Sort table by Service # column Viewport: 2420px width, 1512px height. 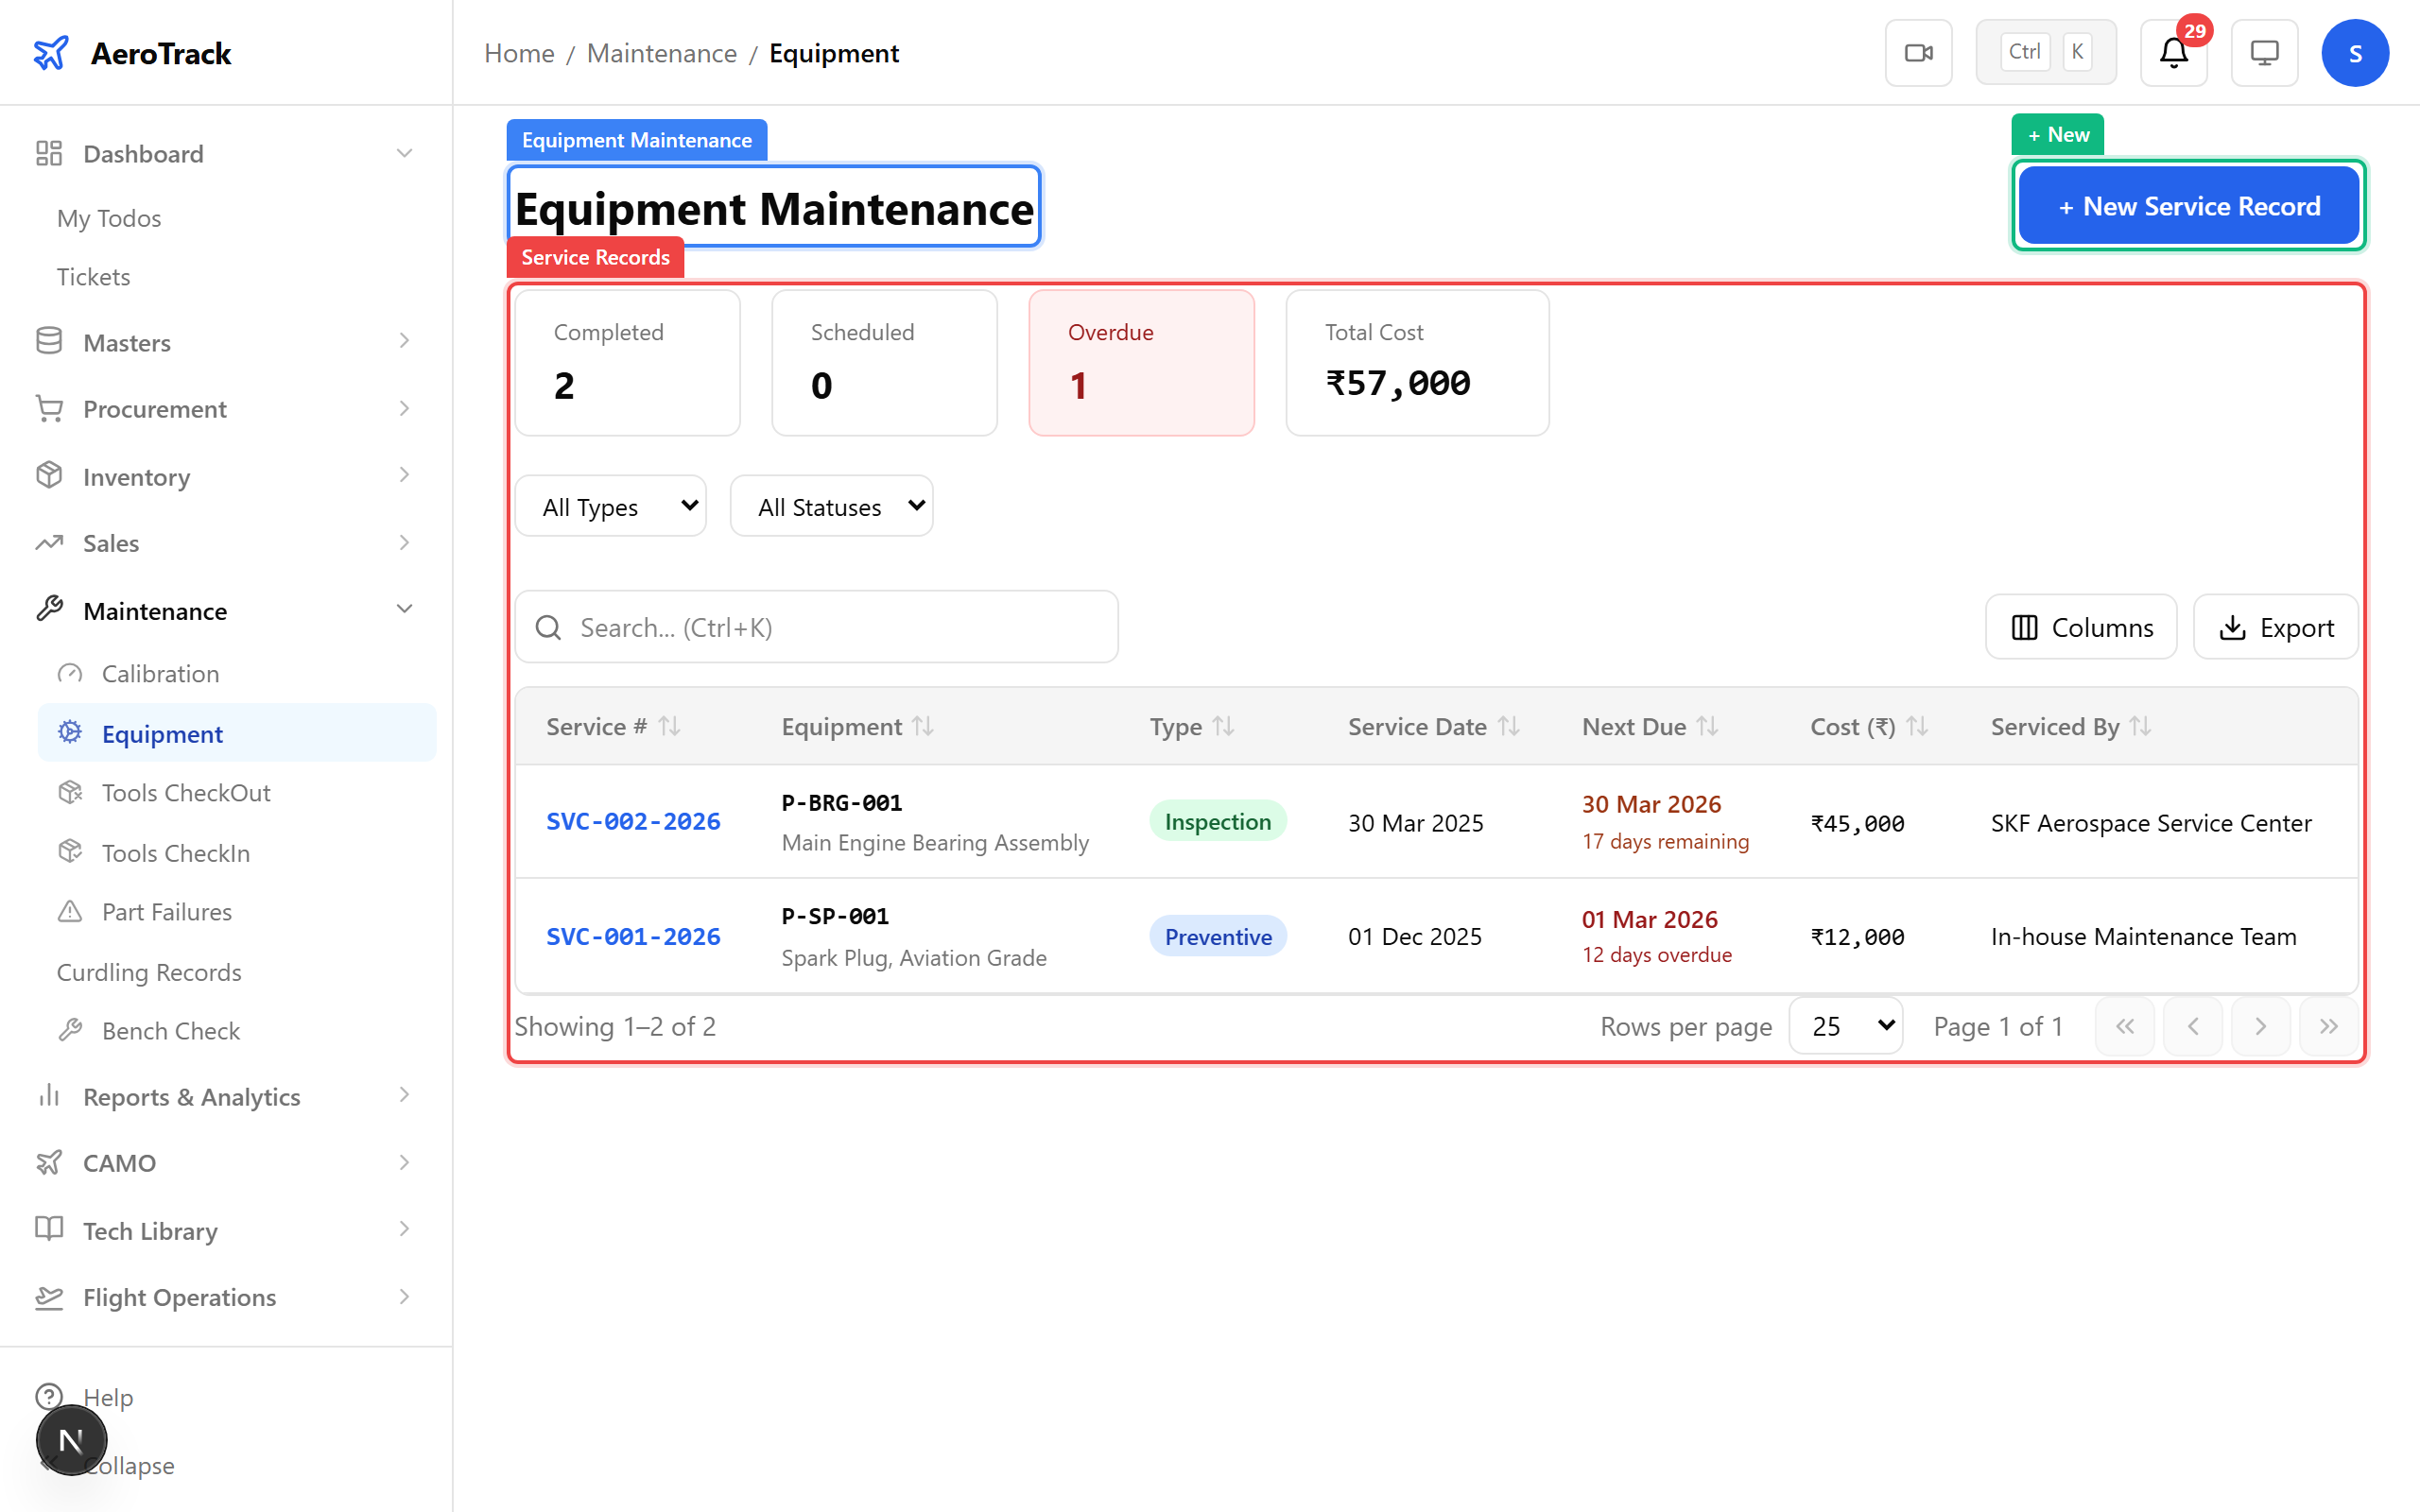click(669, 727)
